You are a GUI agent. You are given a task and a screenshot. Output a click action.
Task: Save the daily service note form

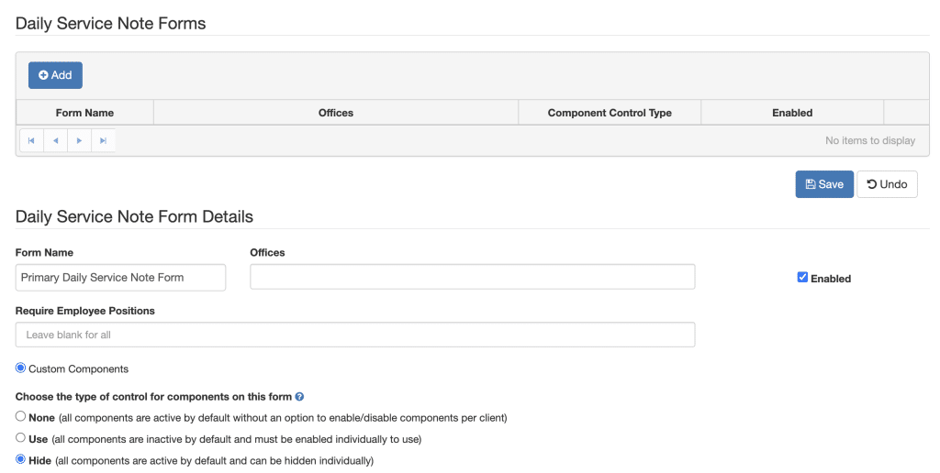pyautogui.click(x=823, y=184)
